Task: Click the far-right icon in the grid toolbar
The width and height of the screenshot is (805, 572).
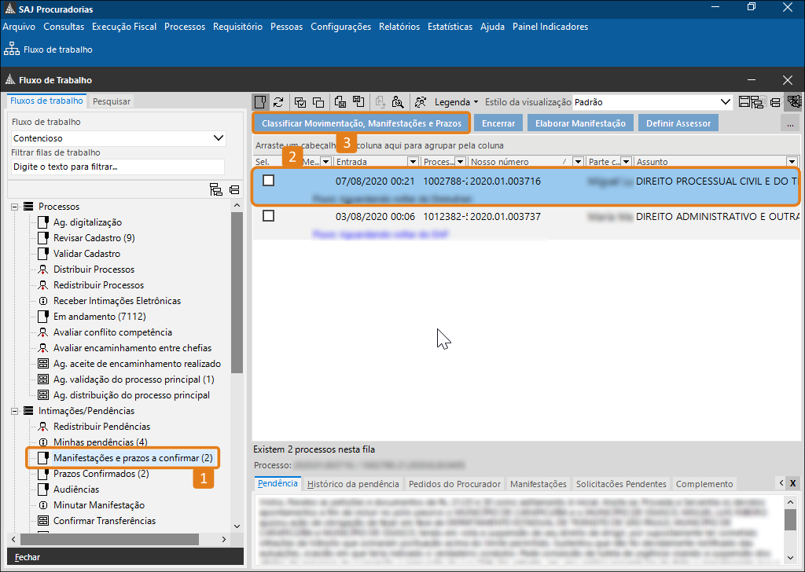Action: click(793, 102)
